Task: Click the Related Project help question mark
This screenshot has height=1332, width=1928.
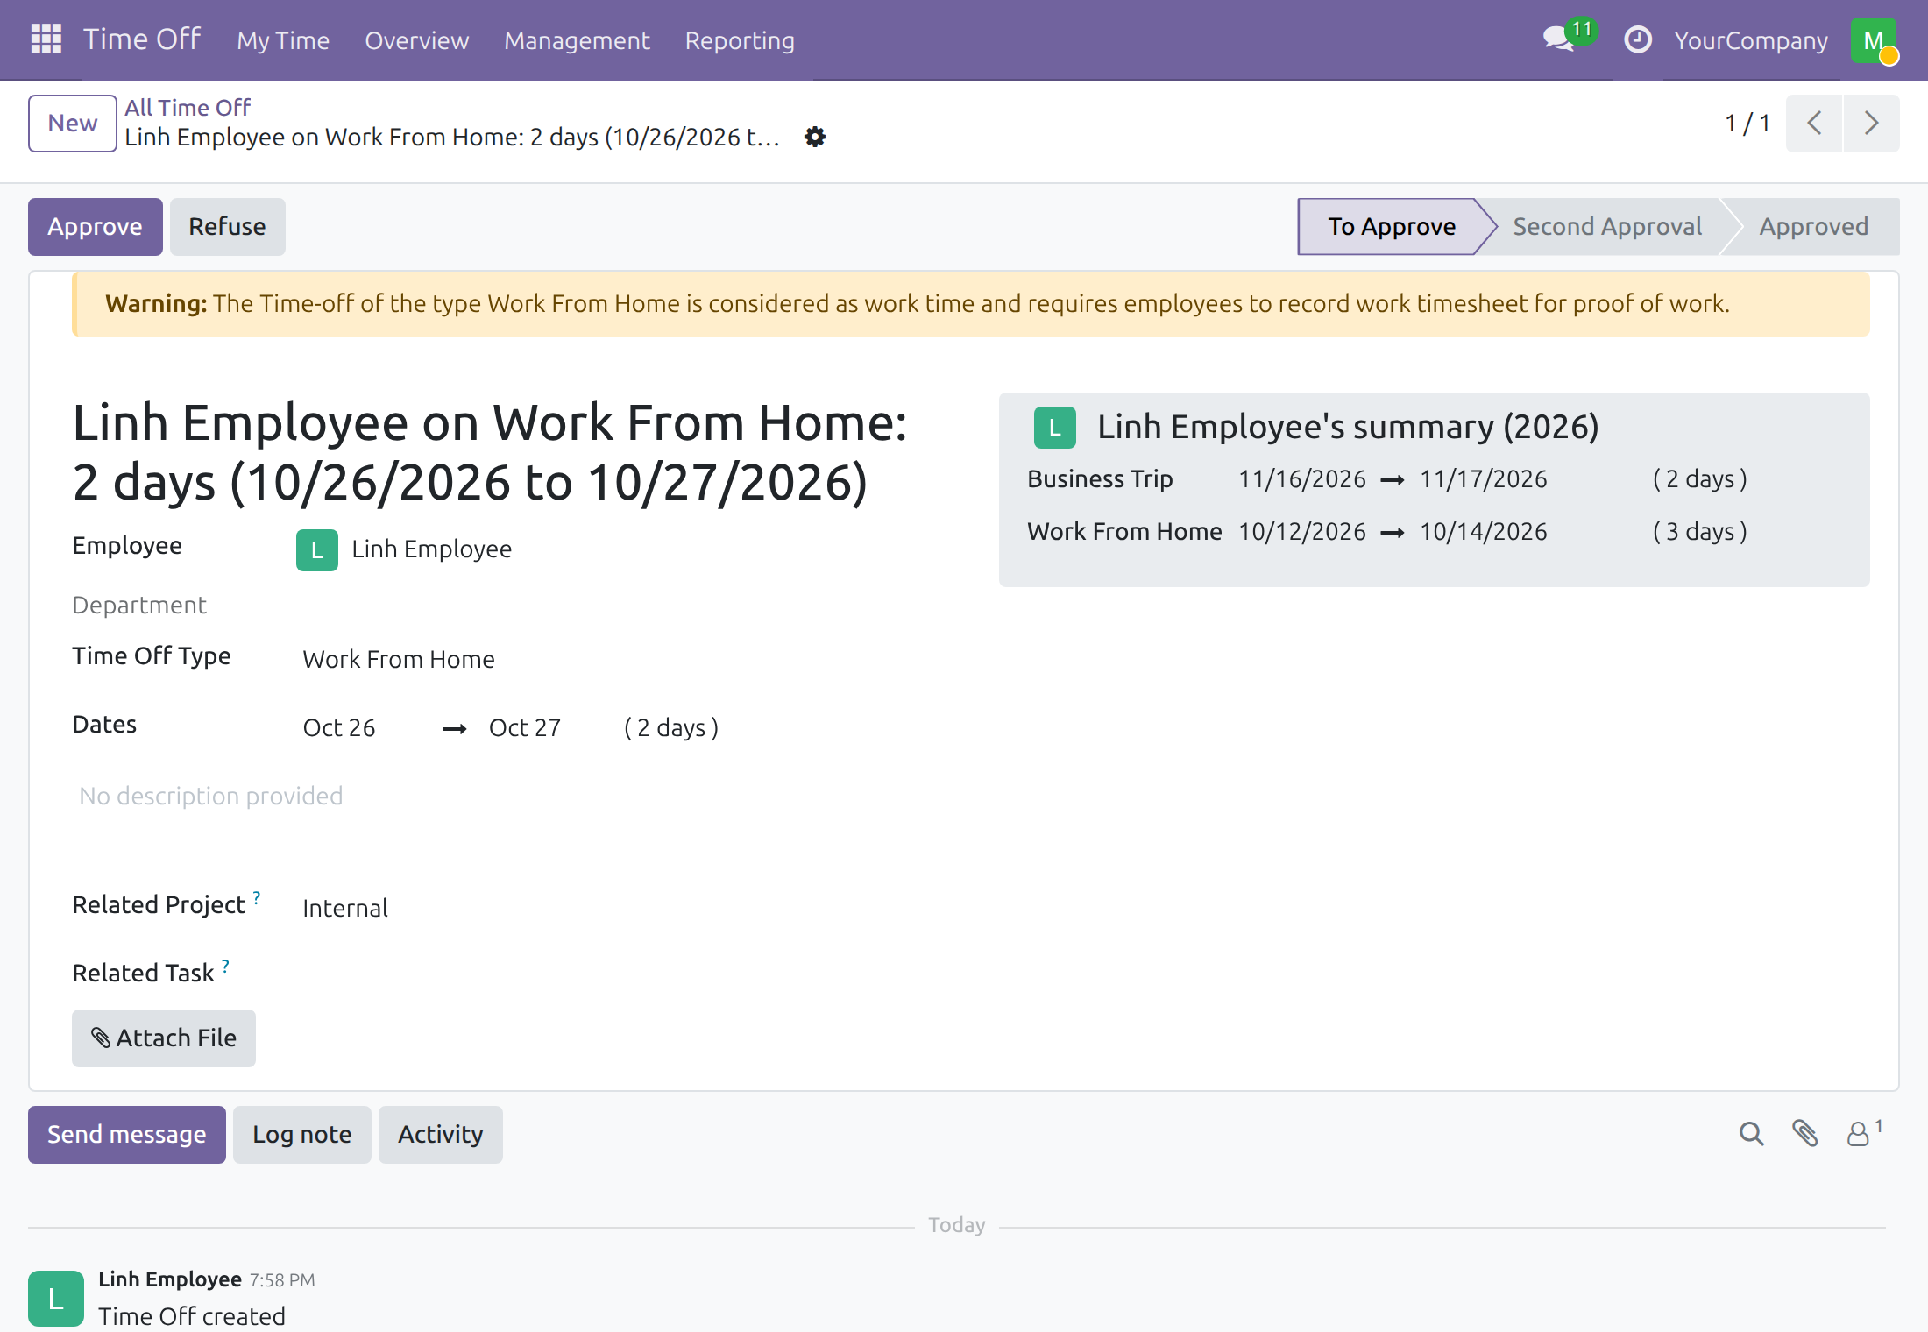Action: click(257, 897)
